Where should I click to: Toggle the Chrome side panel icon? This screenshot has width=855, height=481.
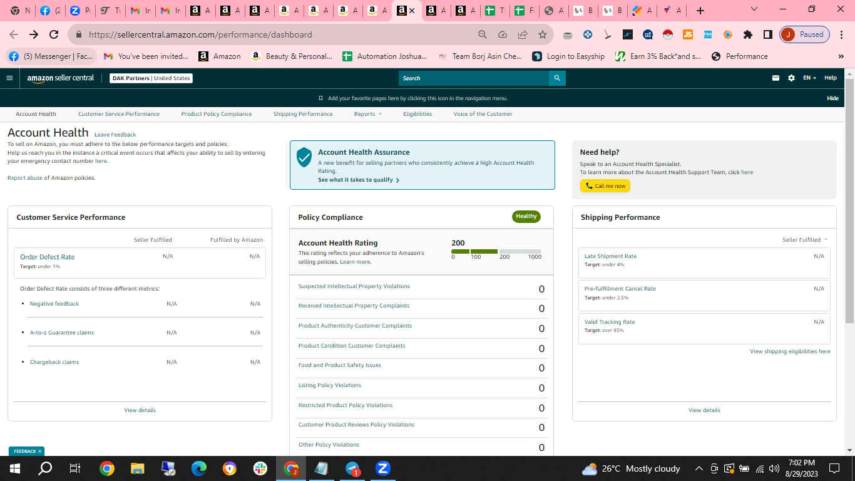pyautogui.click(x=767, y=34)
